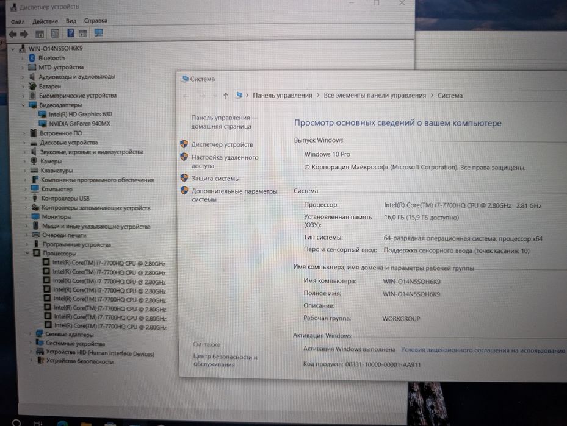Viewport: 567px width, 426px height.
Task: Select the Мониторы category icon
Action: tap(35, 216)
